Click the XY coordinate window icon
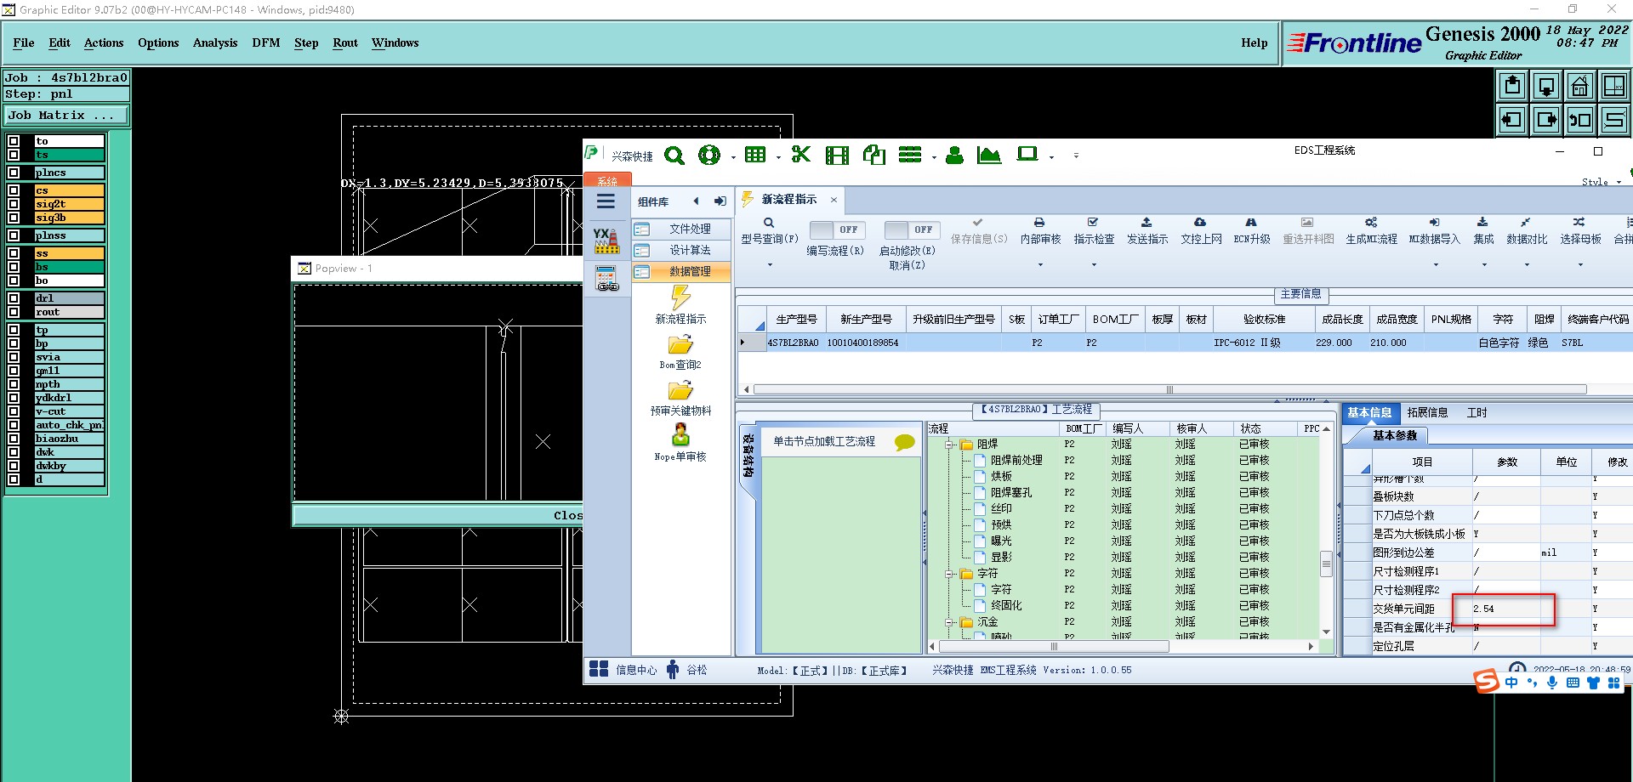The image size is (1633, 782). (x=1614, y=86)
